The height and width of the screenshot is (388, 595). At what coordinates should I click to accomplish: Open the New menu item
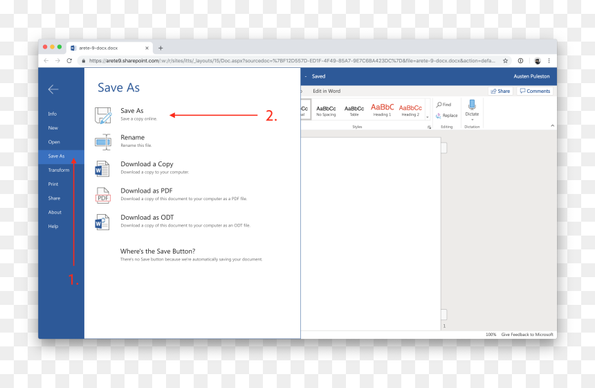tap(53, 128)
